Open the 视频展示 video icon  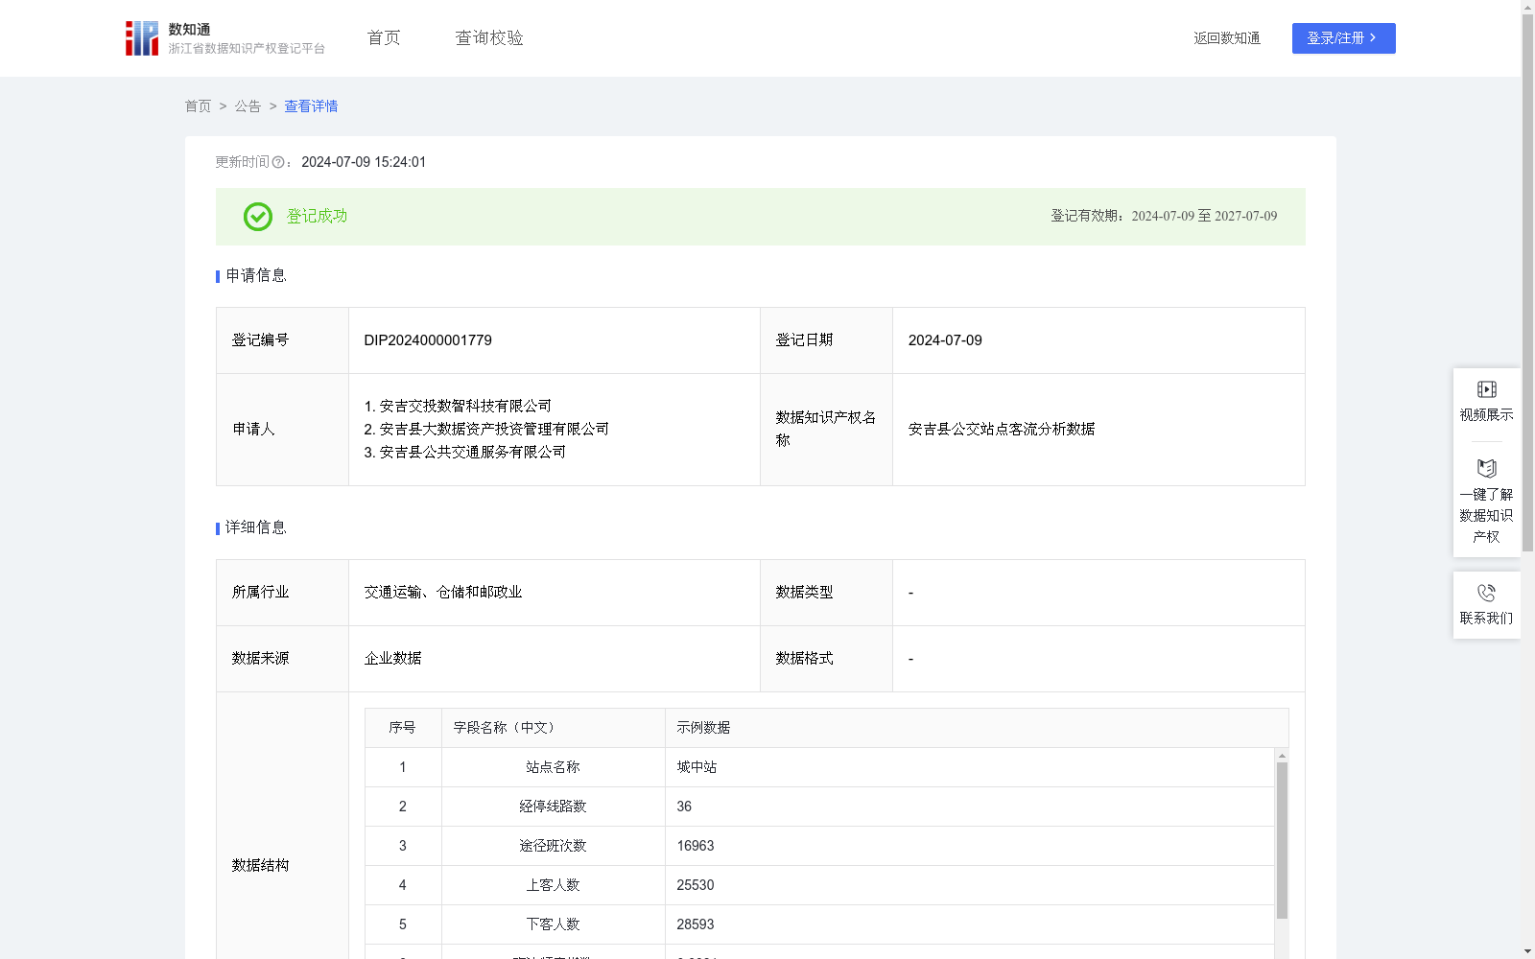pos(1486,389)
